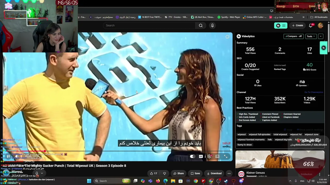Start voice search with the microphone
The height and width of the screenshot is (185, 330).
pos(212,25)
